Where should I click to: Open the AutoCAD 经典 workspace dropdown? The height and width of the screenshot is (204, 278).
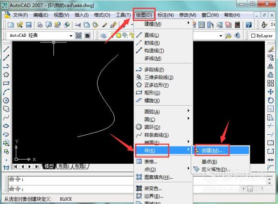tap(71, 35)
